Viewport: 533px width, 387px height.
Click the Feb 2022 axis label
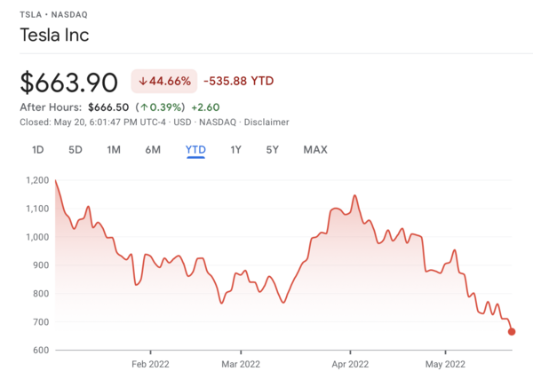click(150, 363)
